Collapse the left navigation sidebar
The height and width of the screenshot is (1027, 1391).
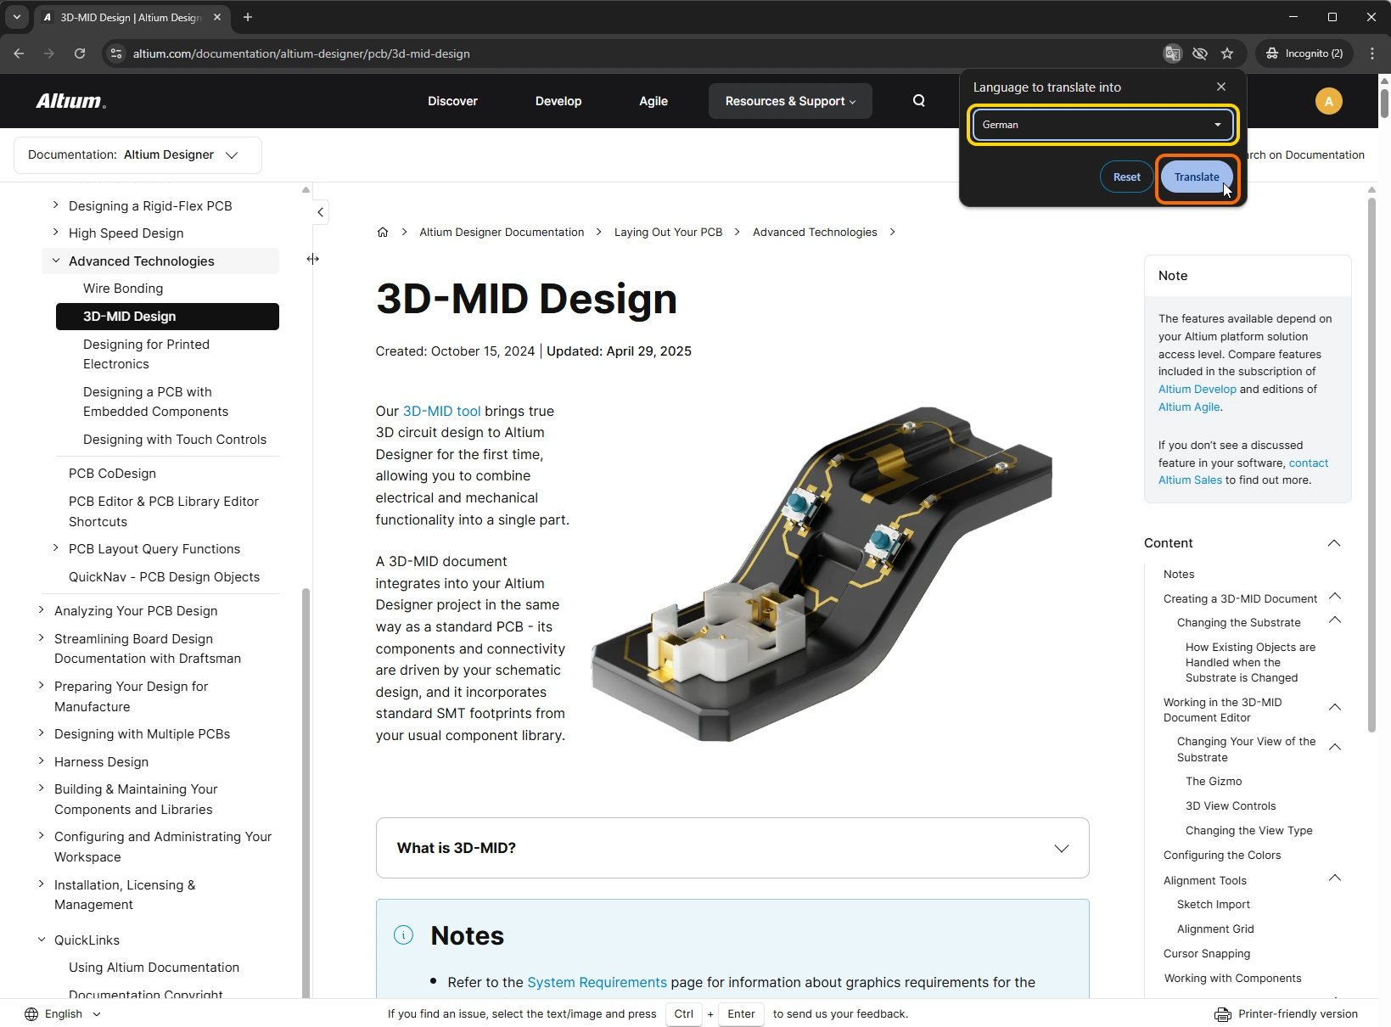coord(320,212)
